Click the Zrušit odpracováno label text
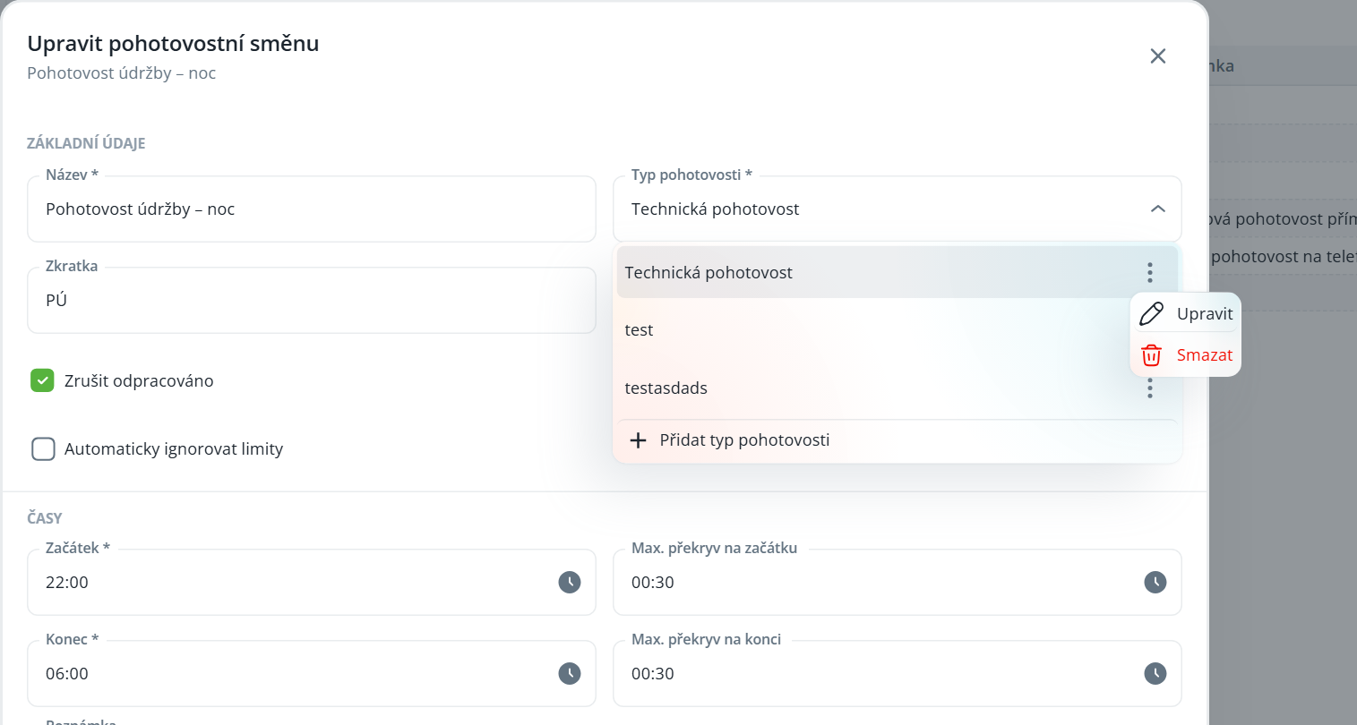The image size is (1357, 725). pyautogui.click(x=139, y=380)
